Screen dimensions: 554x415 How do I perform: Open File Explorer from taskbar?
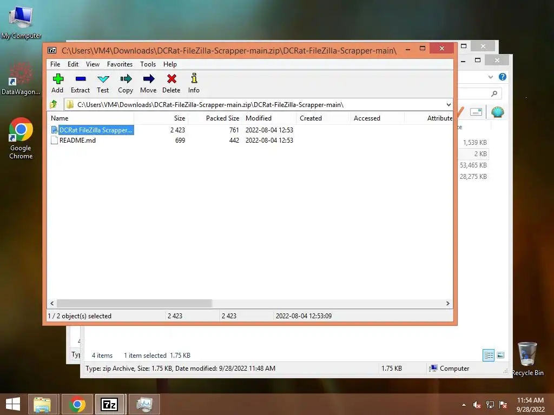pos(42,404)
